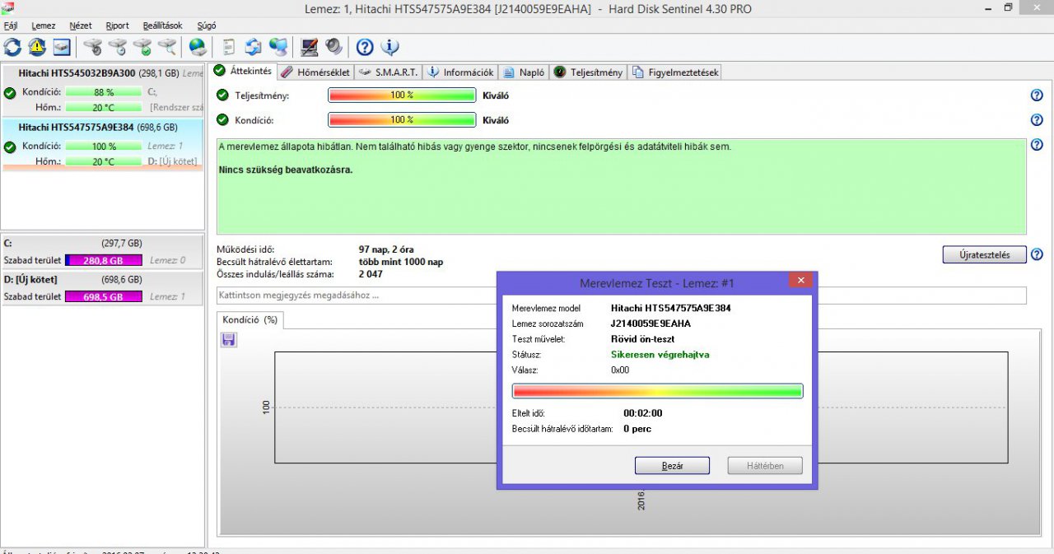Click the blue-framed disk toolbar icon

click(62, 46)
